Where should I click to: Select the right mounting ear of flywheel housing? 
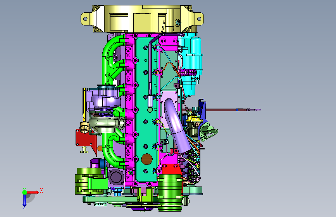tap(198, 19)
